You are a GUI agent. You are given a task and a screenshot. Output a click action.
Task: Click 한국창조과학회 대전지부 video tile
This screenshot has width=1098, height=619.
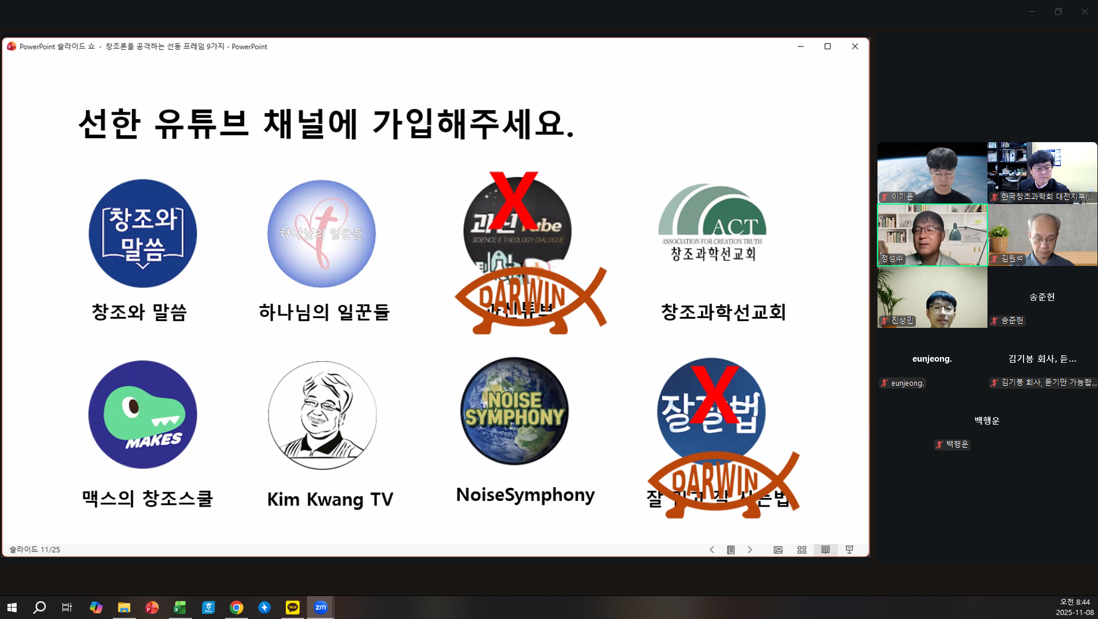point(1041,172)
